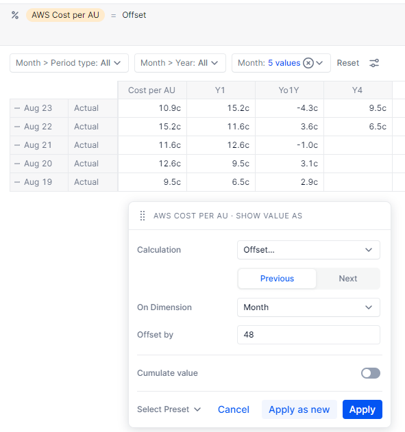This screenshot has height=432, width=405.
Task: Collapse the Aug 23 row
Action: (17, 108)
